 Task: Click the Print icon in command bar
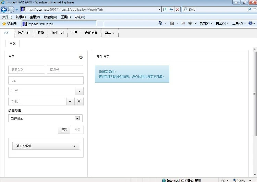point(190,23)
